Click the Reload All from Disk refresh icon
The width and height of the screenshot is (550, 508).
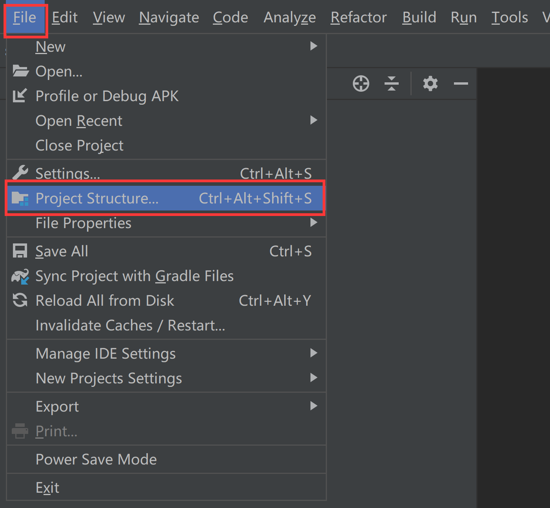point(20,300)
